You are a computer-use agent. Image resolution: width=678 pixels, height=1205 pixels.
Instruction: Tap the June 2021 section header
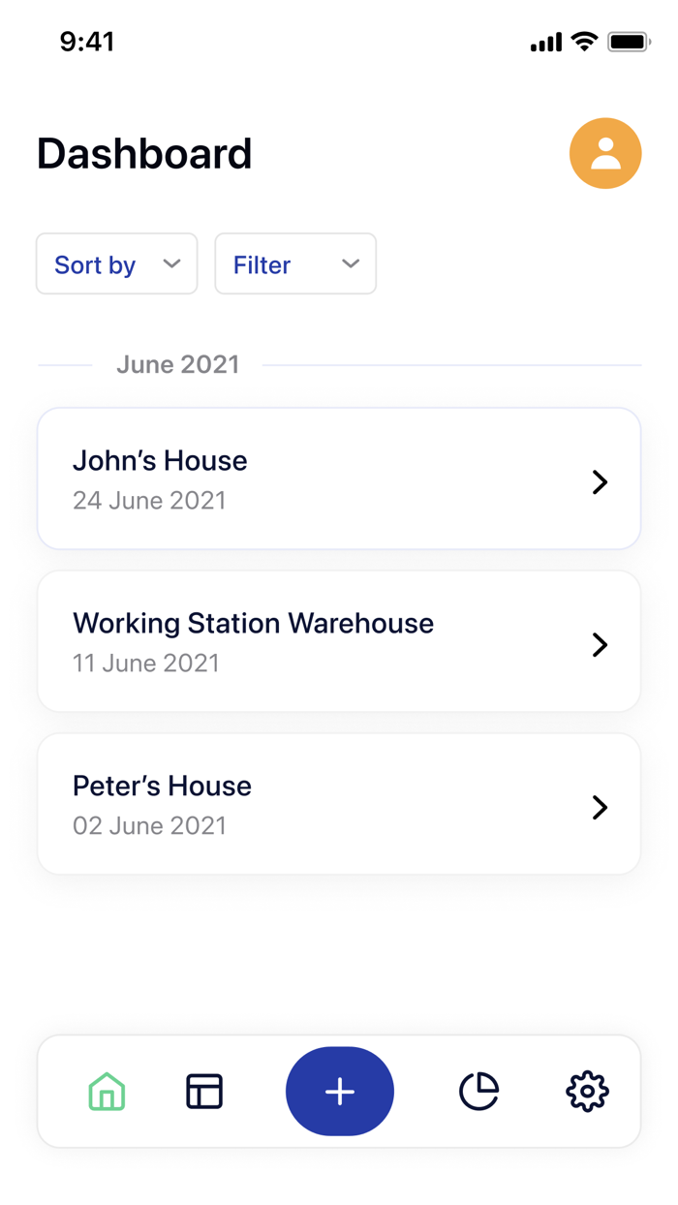(177, 364)
